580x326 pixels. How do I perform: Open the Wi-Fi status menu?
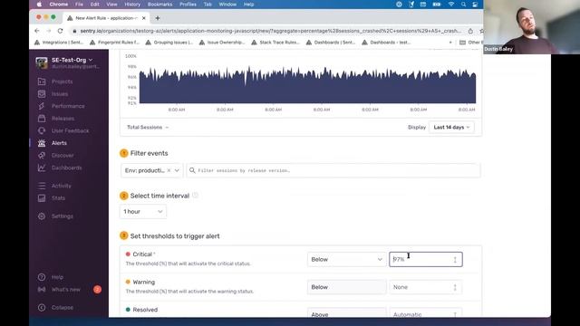(x=451, y=5)
